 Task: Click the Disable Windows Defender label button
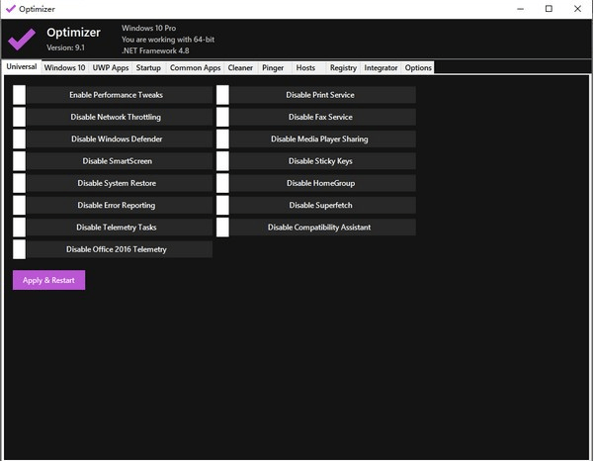tap(120, 138)
